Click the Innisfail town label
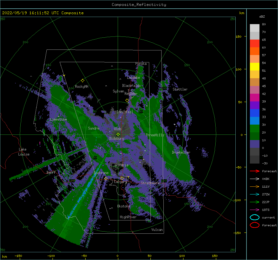 point(125,112)
